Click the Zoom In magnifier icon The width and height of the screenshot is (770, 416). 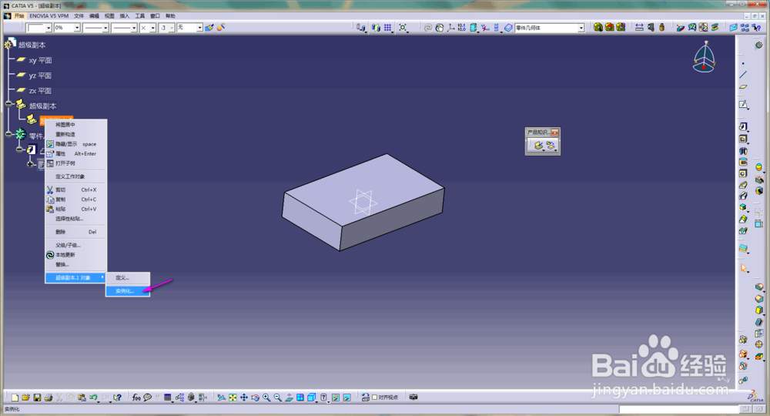coord(266,398)
